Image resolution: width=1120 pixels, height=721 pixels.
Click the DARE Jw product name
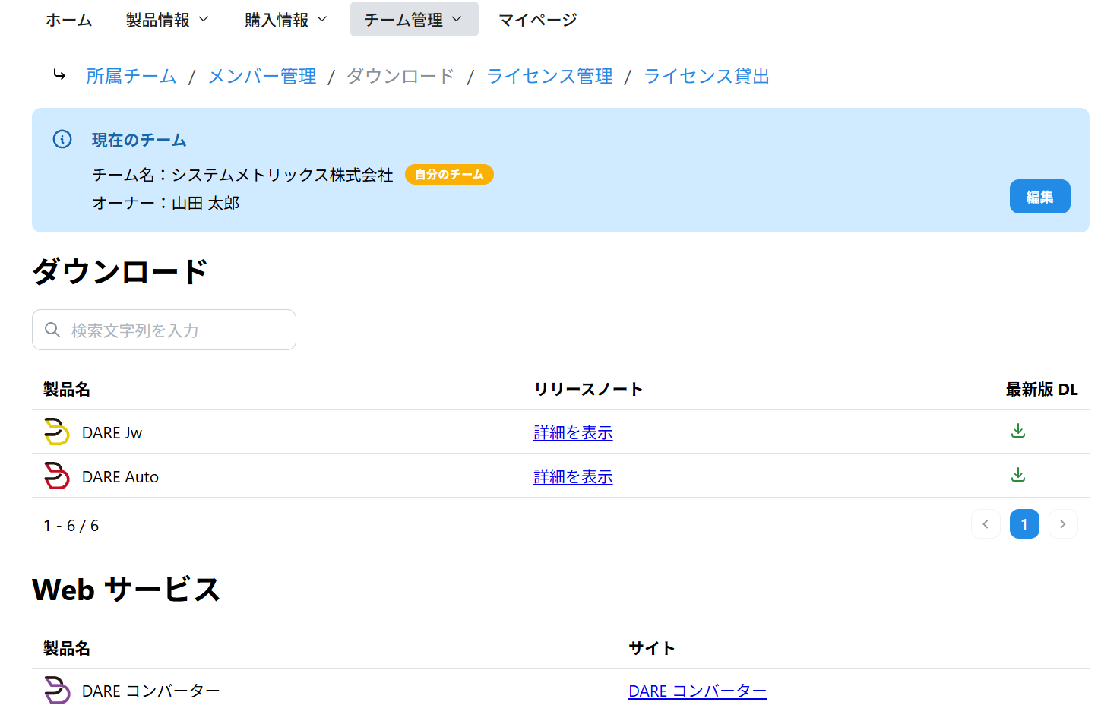[112, 432]
